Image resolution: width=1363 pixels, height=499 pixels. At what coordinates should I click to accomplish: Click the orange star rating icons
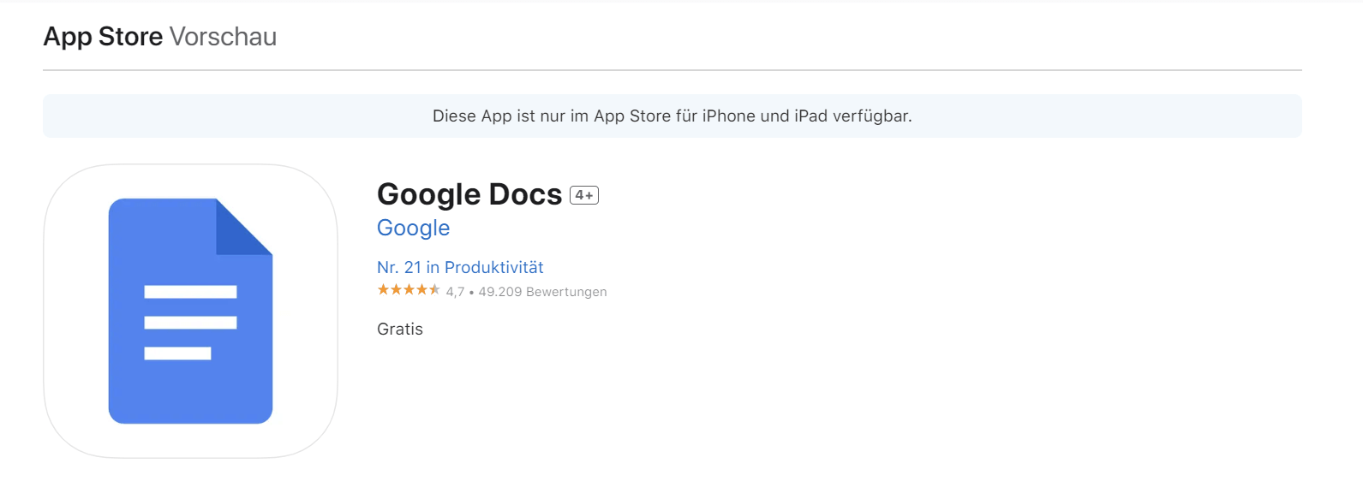(409, 290)
